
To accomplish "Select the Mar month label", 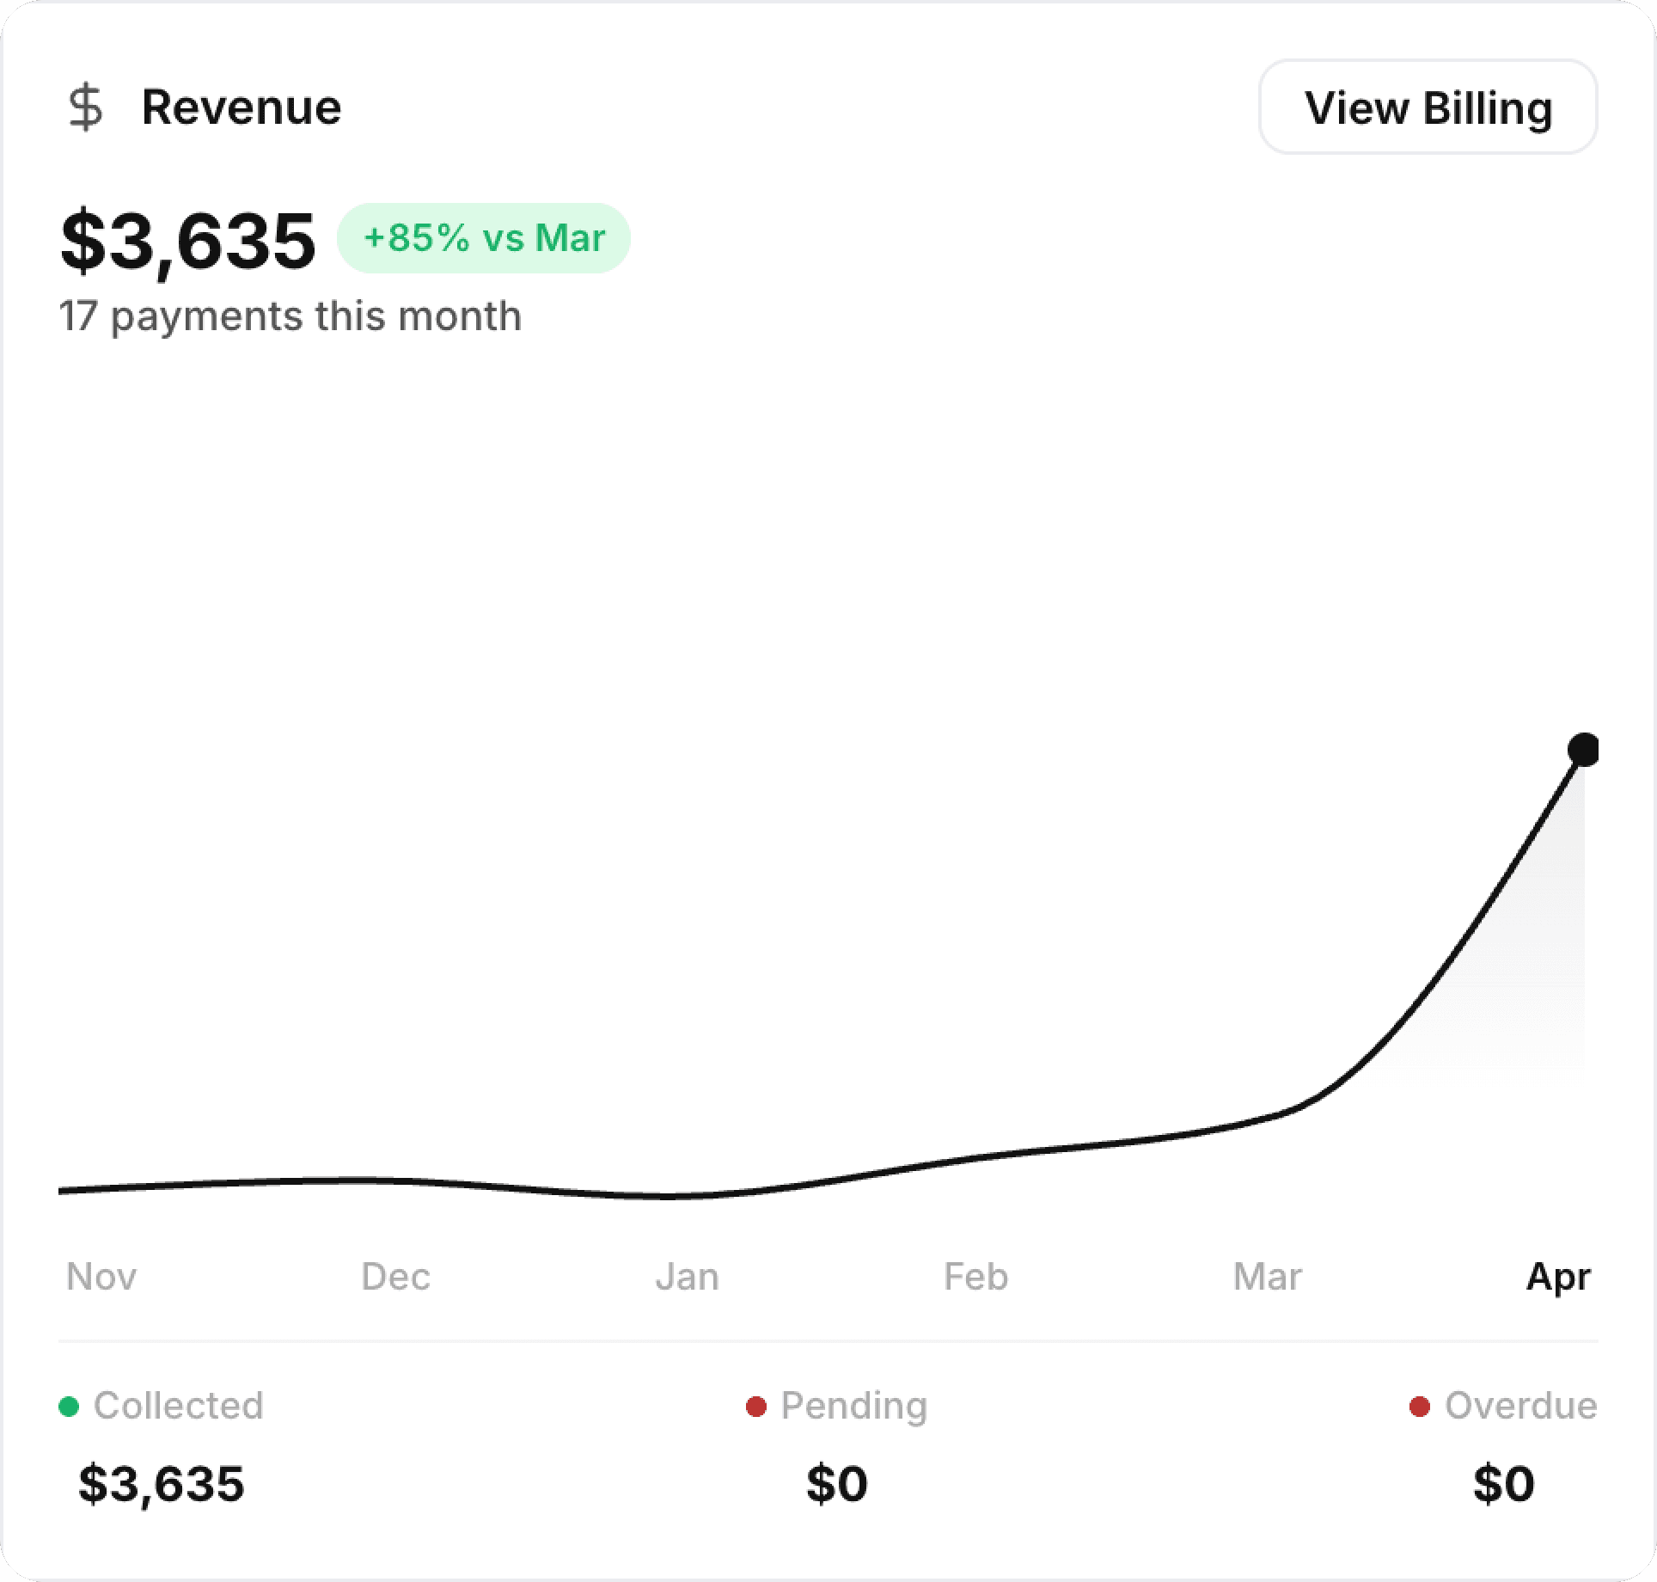I will 1267,1276.
